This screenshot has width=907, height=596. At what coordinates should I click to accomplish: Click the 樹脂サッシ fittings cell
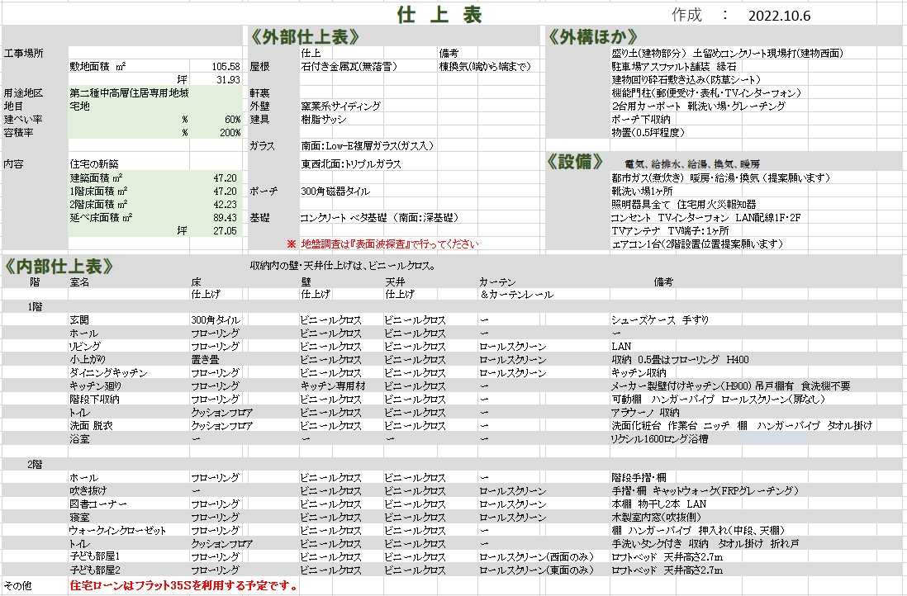323,120
